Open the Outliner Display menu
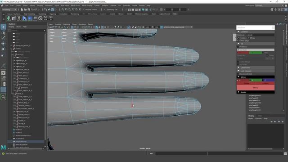 click(x=11, y=27)
